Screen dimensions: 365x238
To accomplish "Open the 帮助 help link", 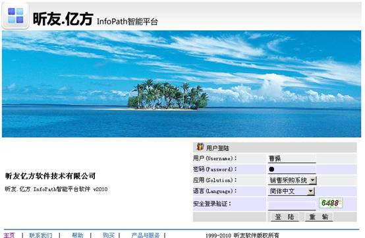I will 78,235.
